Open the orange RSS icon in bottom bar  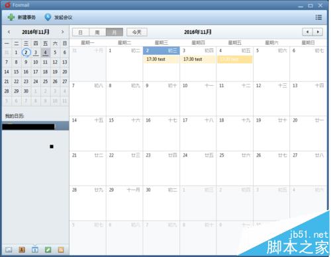pos(61,250)
